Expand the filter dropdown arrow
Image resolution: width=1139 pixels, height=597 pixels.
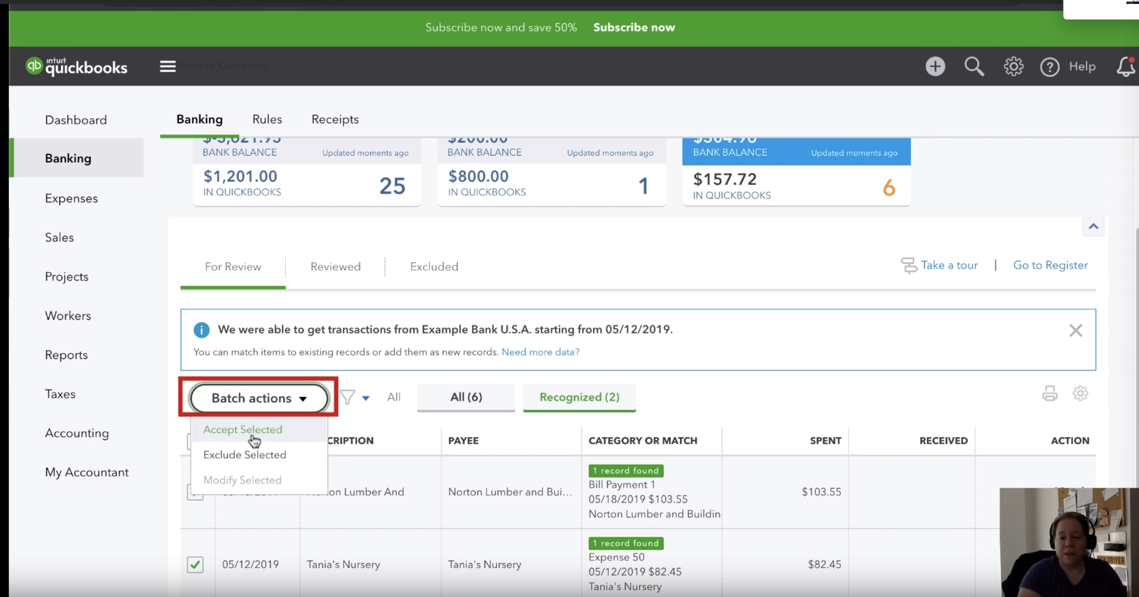[366, 398]
